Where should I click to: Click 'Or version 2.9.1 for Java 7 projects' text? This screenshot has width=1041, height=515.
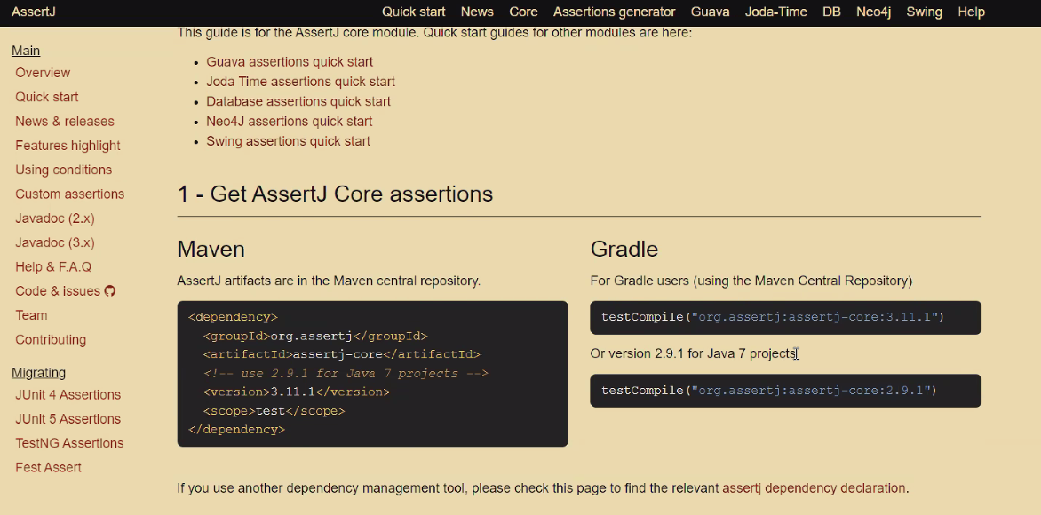click(693, 353)
